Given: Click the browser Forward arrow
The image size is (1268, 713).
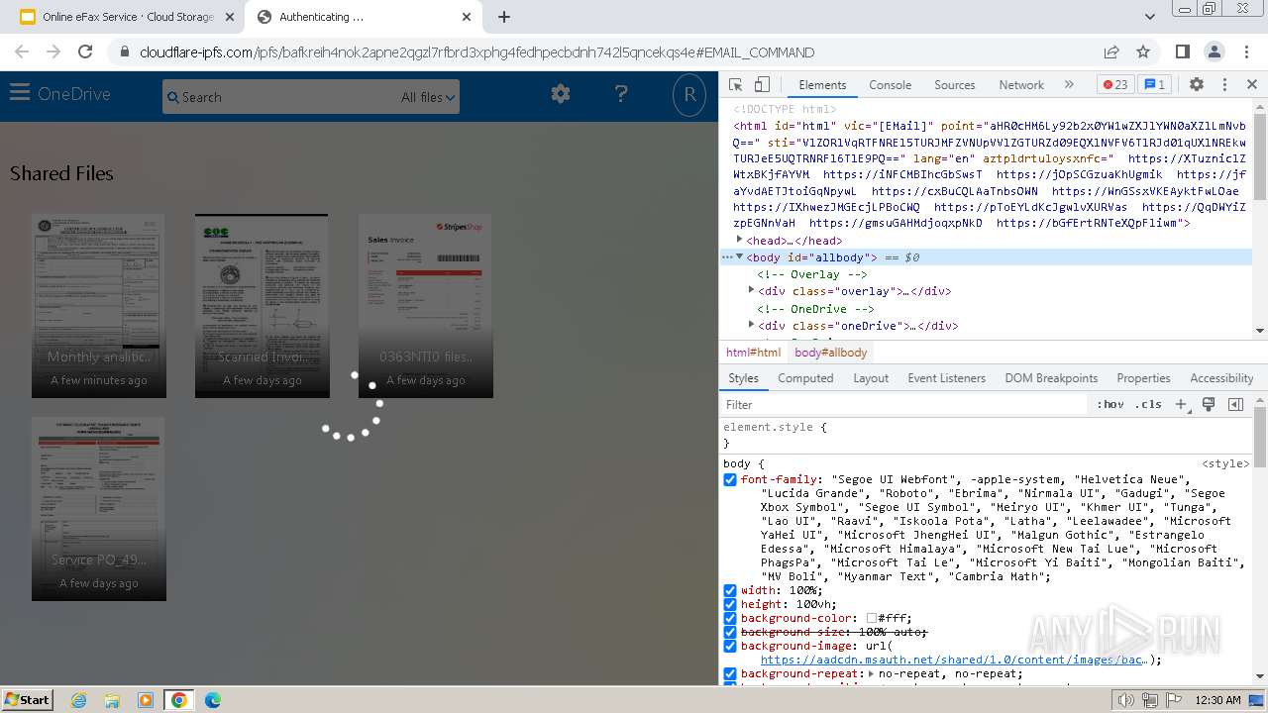Looking at the screenshot, I should point(53,51).
